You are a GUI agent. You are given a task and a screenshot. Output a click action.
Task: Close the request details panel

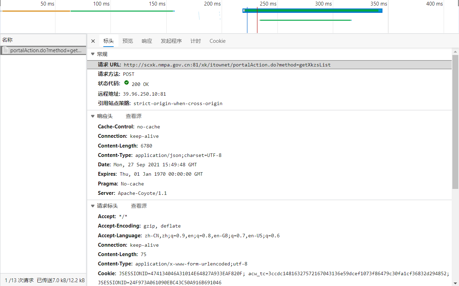(93, 41)
